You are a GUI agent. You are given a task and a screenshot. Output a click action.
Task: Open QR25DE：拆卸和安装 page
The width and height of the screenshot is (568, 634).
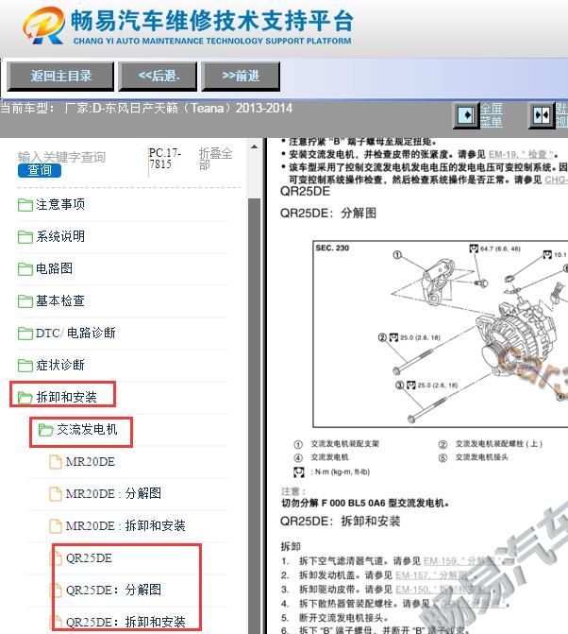coord(125,622)
